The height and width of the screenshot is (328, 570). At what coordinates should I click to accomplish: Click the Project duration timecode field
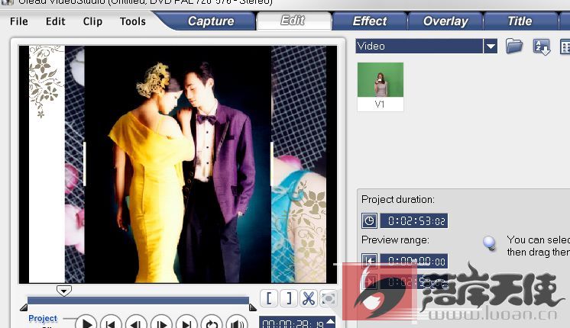coord(413,220)
